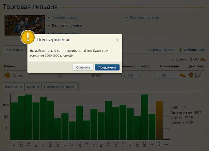209x151 pixels.
Task: Confirm purchase with Продолжить button
Action: 107,67
